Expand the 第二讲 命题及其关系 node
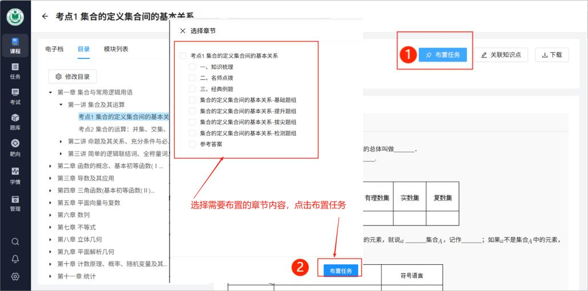This screenshot has width=588, height=291. click(61, 141)
